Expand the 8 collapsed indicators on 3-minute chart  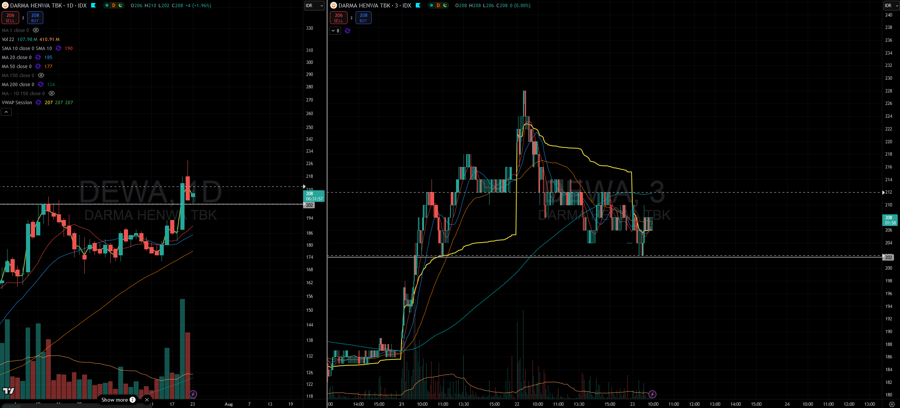tap(335, 31)
